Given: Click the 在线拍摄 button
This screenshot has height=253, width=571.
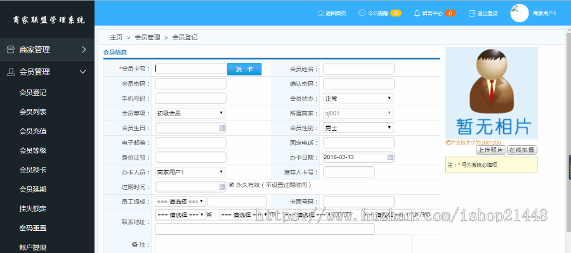Looking at the screenshot, I should point(522,150).
